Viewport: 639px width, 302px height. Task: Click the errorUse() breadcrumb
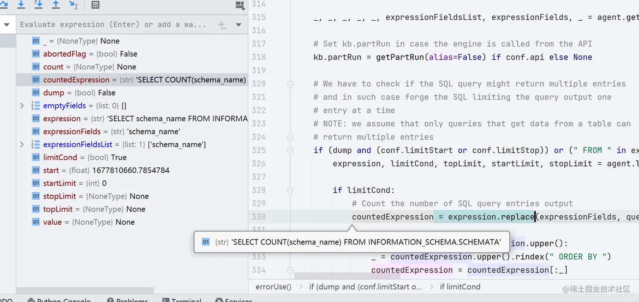point(273,287)
